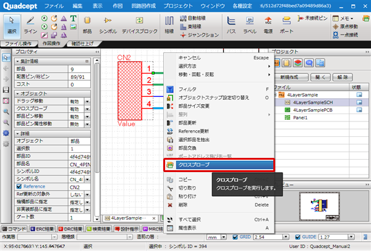Click the save disk icon in left sidebar

[6, 90]
